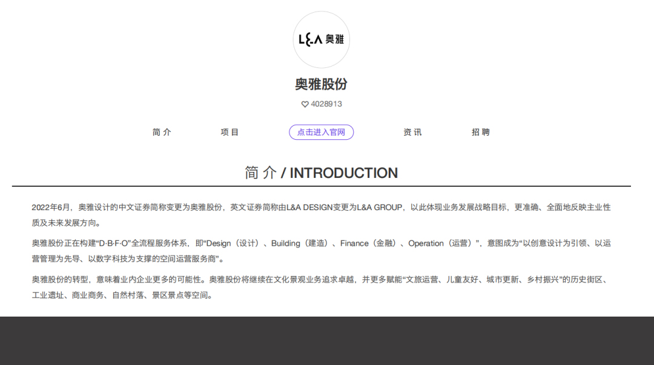Click the paragraph mentioning D·B·F·O全流程服务体系
This screenshot has height=365, width=654.
point(321,251)
